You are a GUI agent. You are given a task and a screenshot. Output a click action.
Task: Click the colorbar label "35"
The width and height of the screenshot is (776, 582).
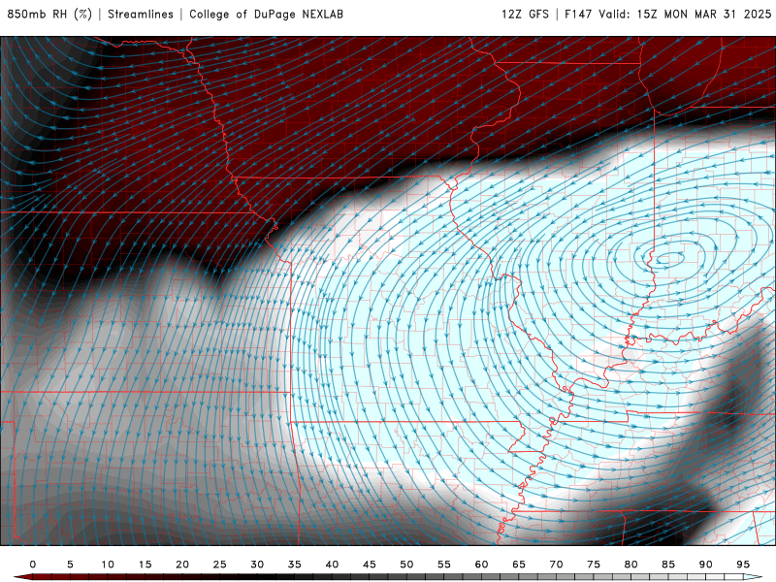295,565
